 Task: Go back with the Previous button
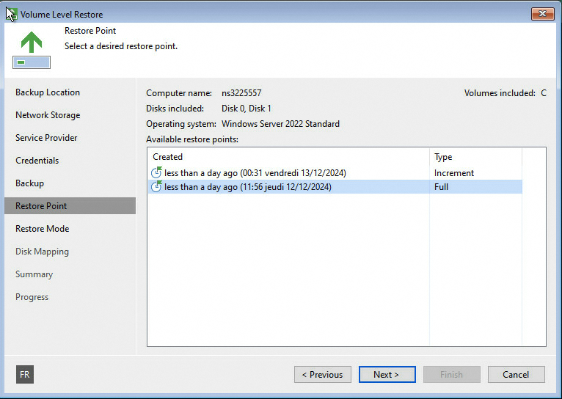click(x=322, y=375)
